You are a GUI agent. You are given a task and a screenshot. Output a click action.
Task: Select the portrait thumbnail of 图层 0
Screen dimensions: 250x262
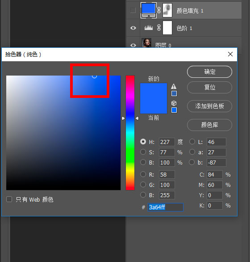click(x=146, y=43)
